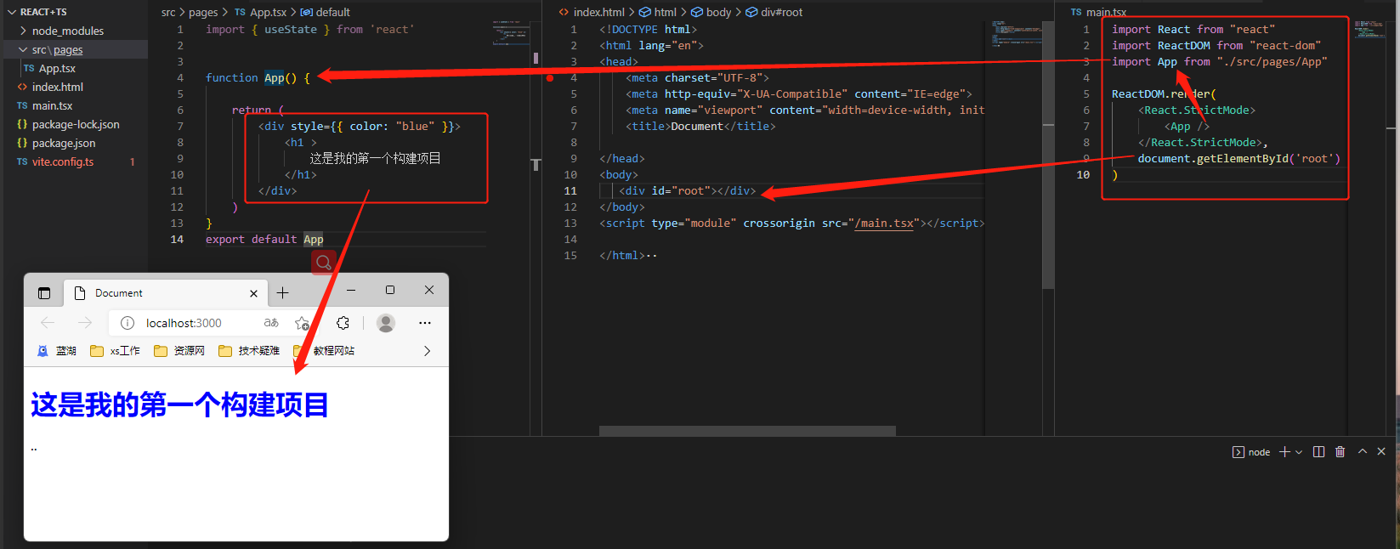Open the Edge extensions puzzle icon
Screen dimensions: 1400x549
pyautogui.click(x=343, y=323)
